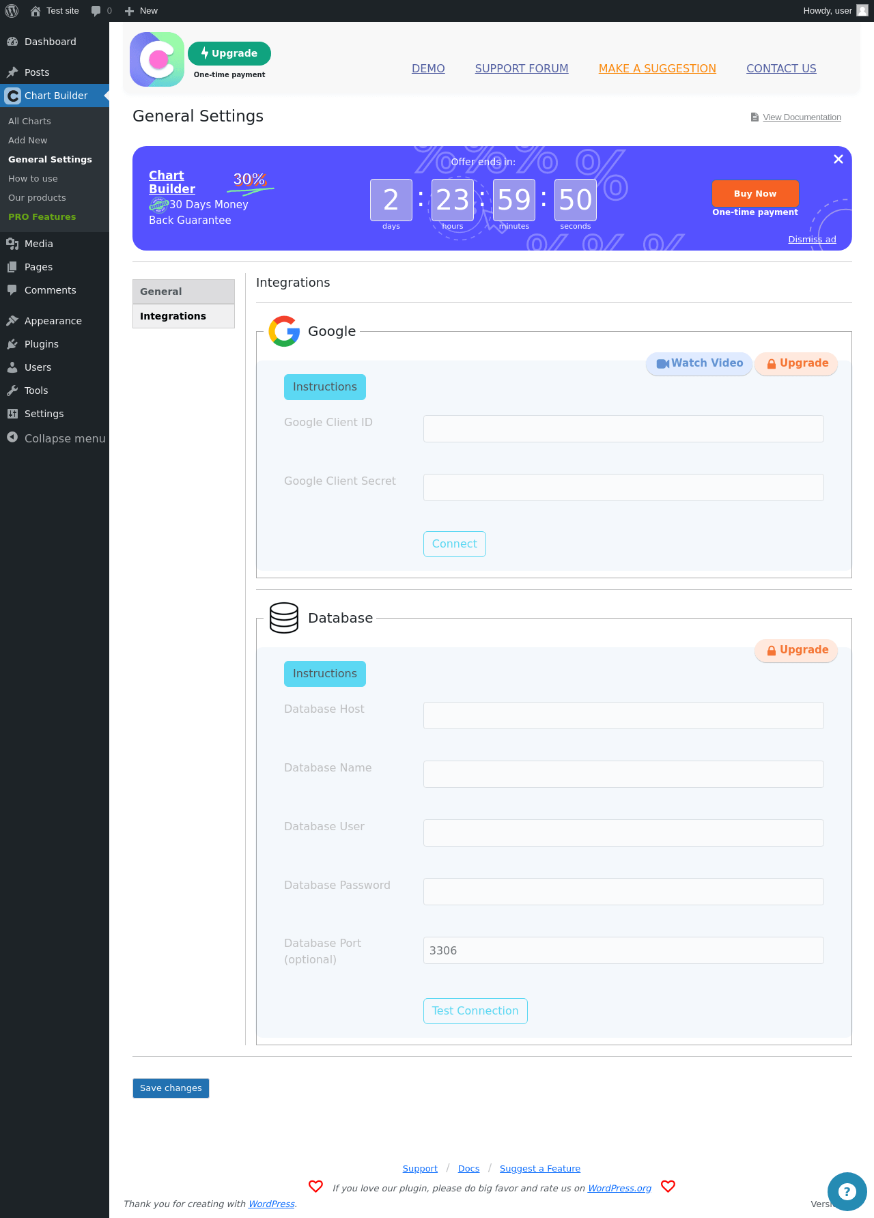Click Howdy, user account text
Viewport: 874px width, 1218px height.
[828, 11]
